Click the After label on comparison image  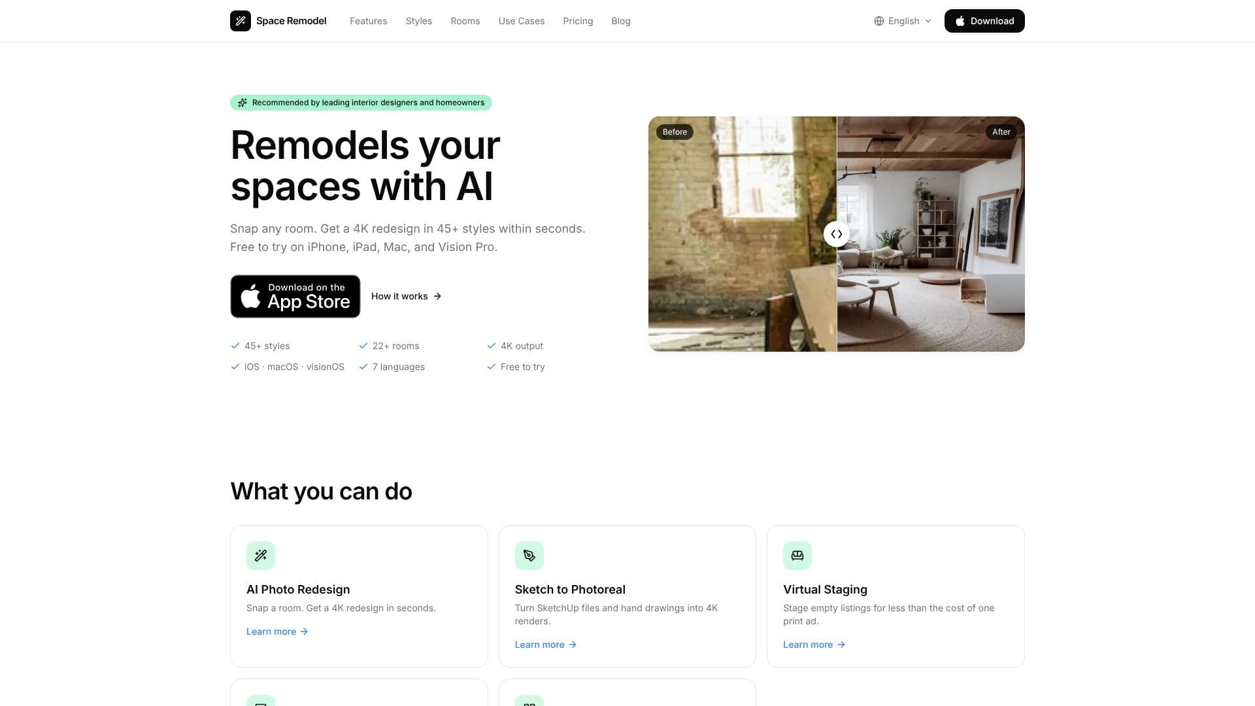tap(1001, 132)
